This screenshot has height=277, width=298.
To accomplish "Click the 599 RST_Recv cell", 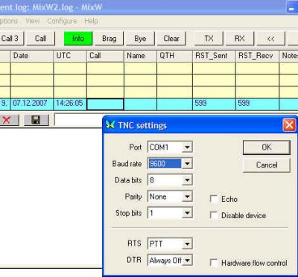I will [x=258, y=104].
